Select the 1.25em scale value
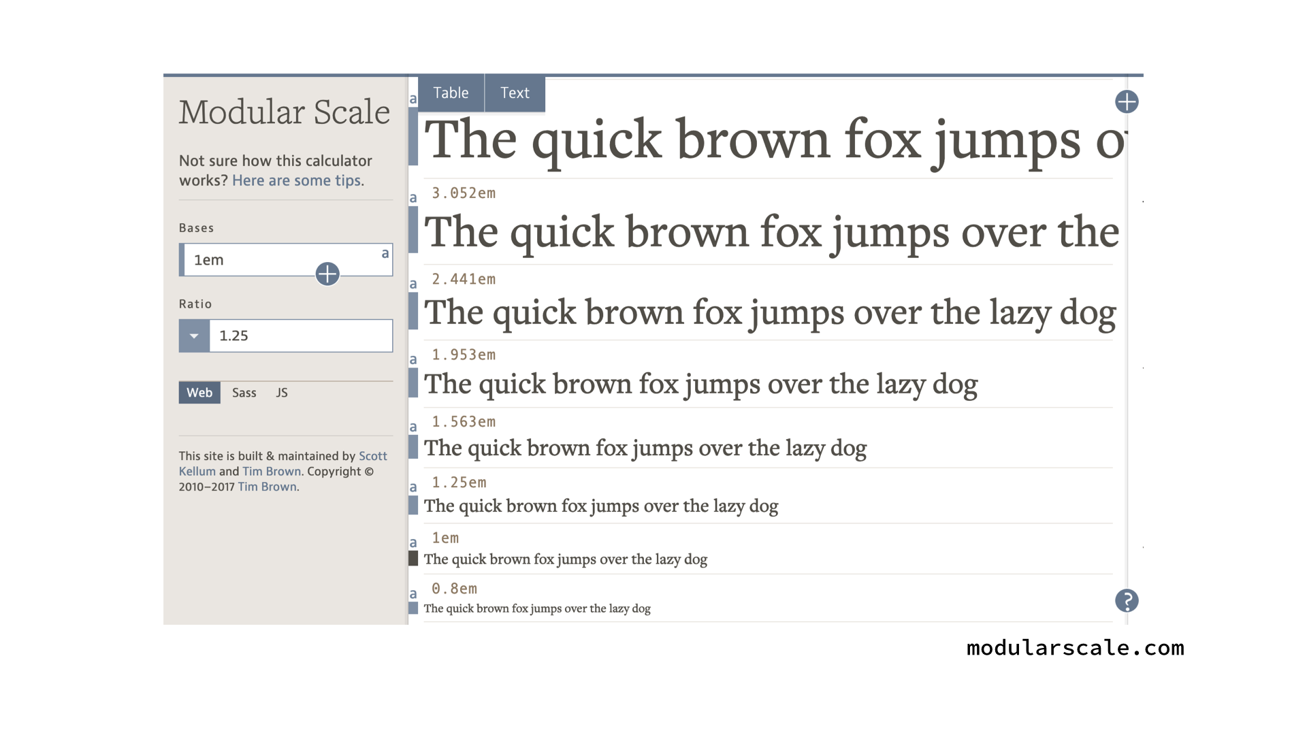The image size is (1307, 735). [x=459, y=483]
